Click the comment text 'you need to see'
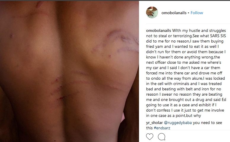 click(x=207, y=123)
